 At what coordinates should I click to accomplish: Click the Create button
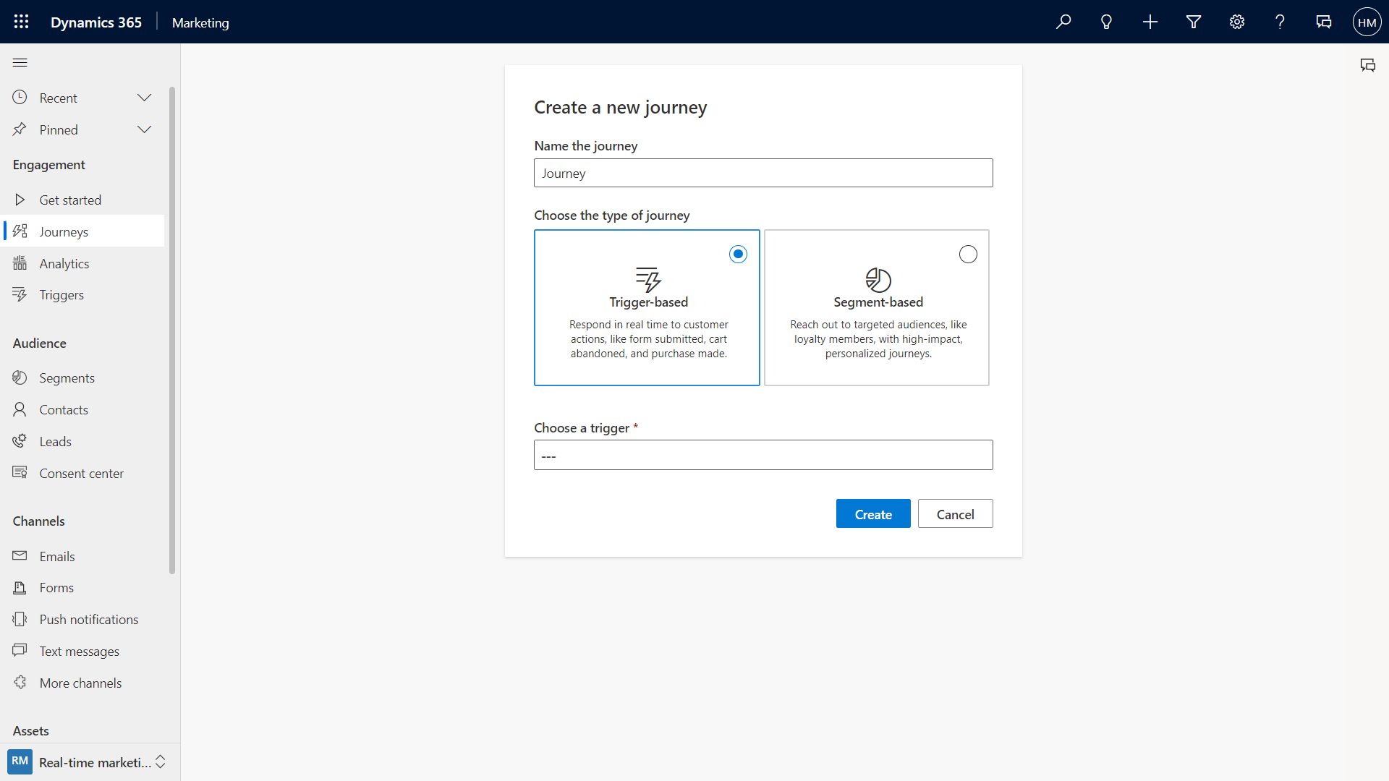pos(873,513)
